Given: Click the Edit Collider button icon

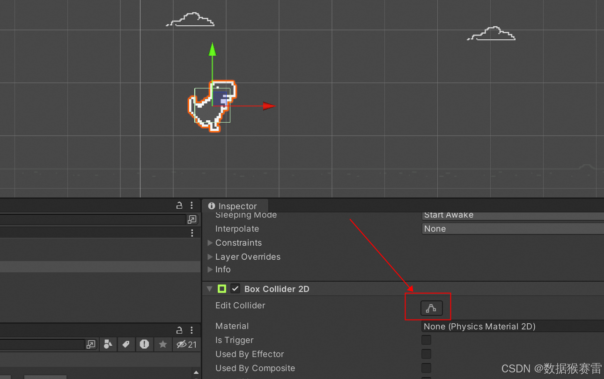Looking at the screenshot, I should tap(431, 308).
